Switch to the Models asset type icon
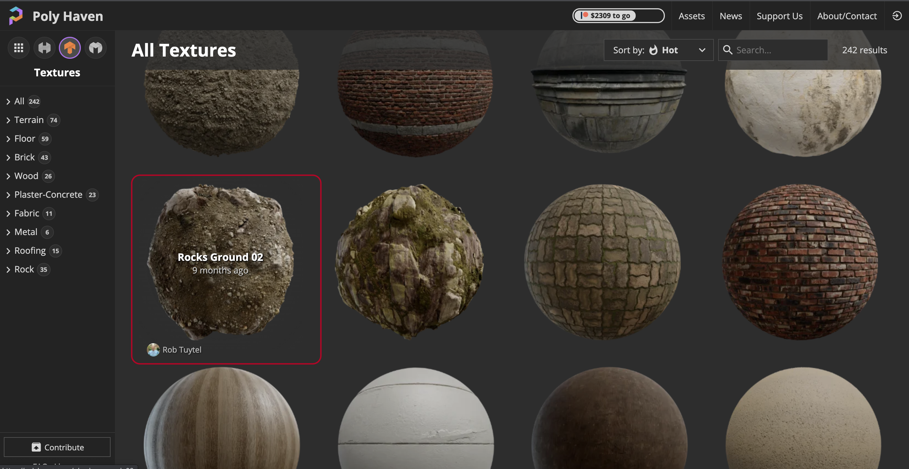This screenshot has width=909, height=469. 96,48
